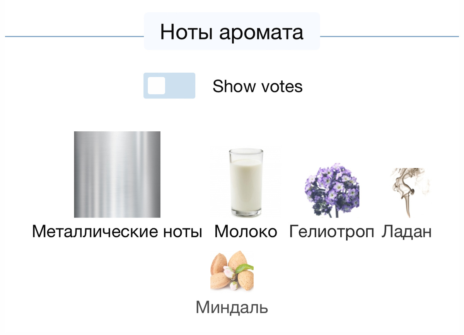Click the white knob of the votes switch
This screenshot has width=464, height=335.
[x=157, y=86]
